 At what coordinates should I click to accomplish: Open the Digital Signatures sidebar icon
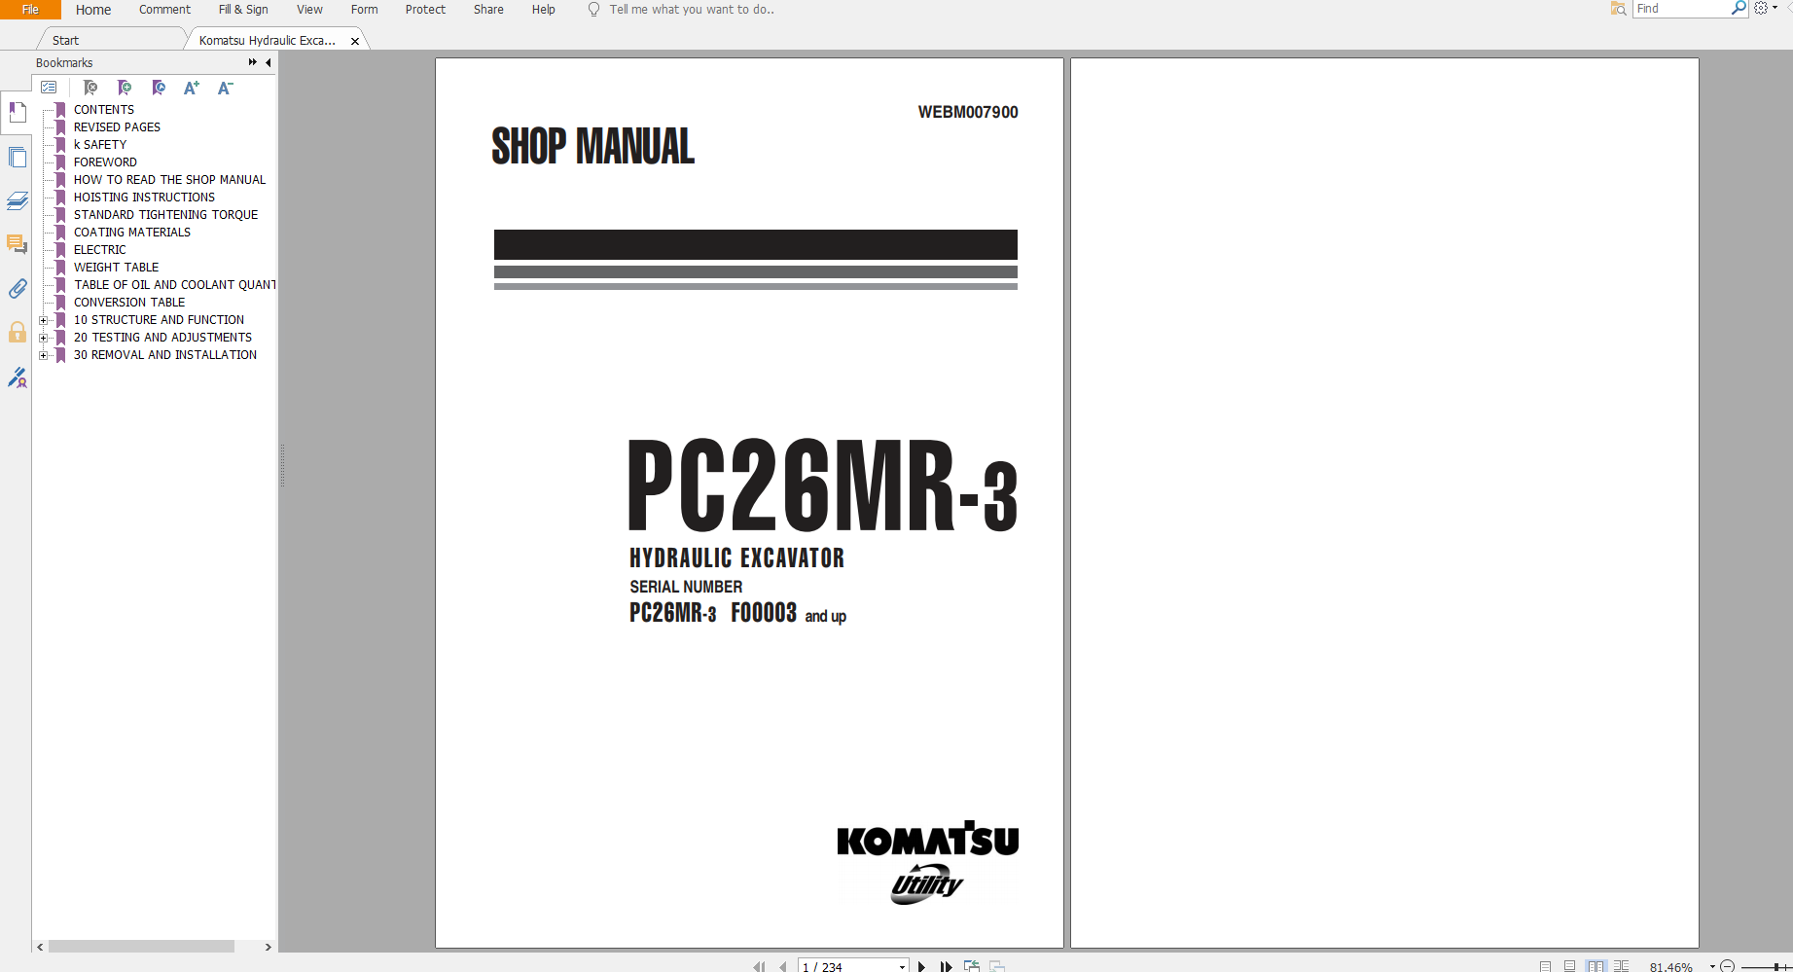18,377
